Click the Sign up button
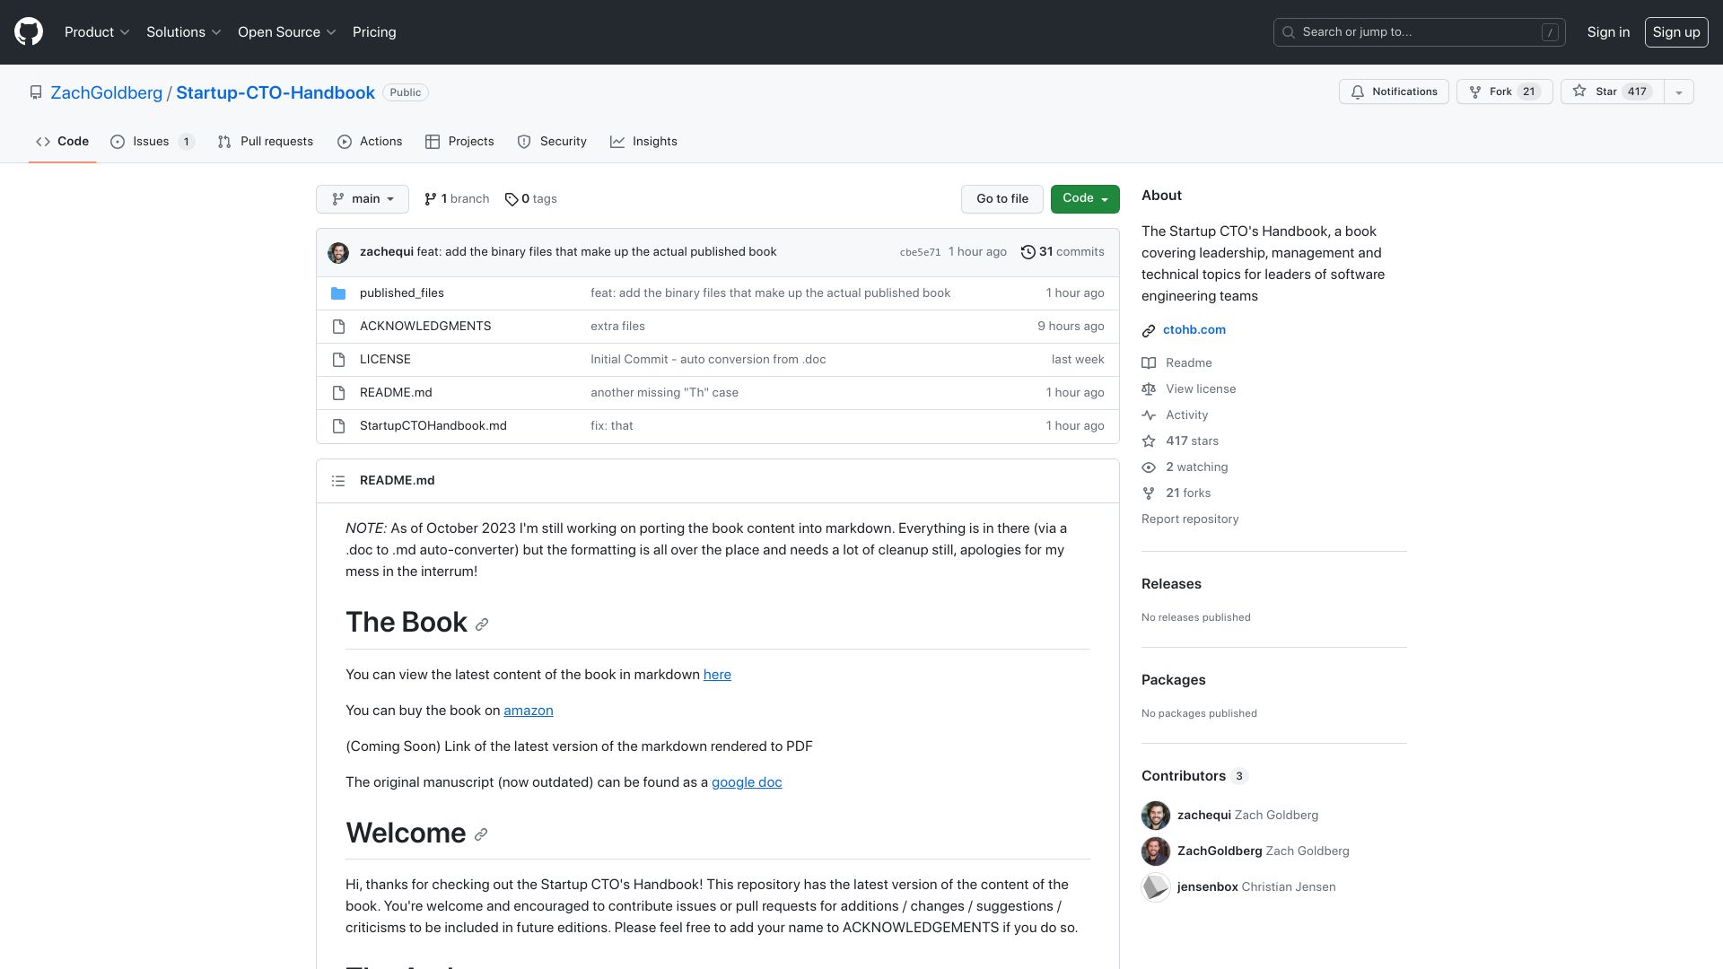 (x=1675, y=32)
